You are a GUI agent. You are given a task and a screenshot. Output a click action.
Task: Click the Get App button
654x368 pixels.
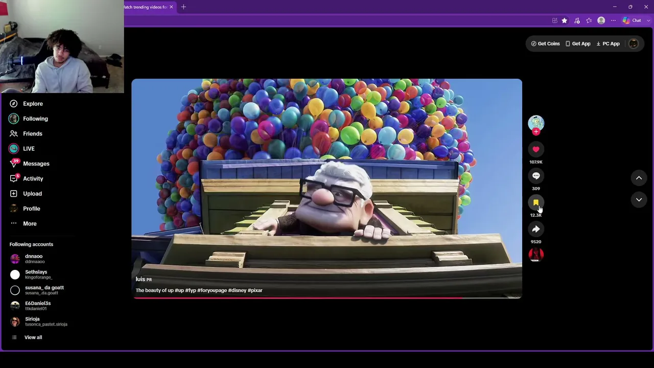(x=578, y=44)
